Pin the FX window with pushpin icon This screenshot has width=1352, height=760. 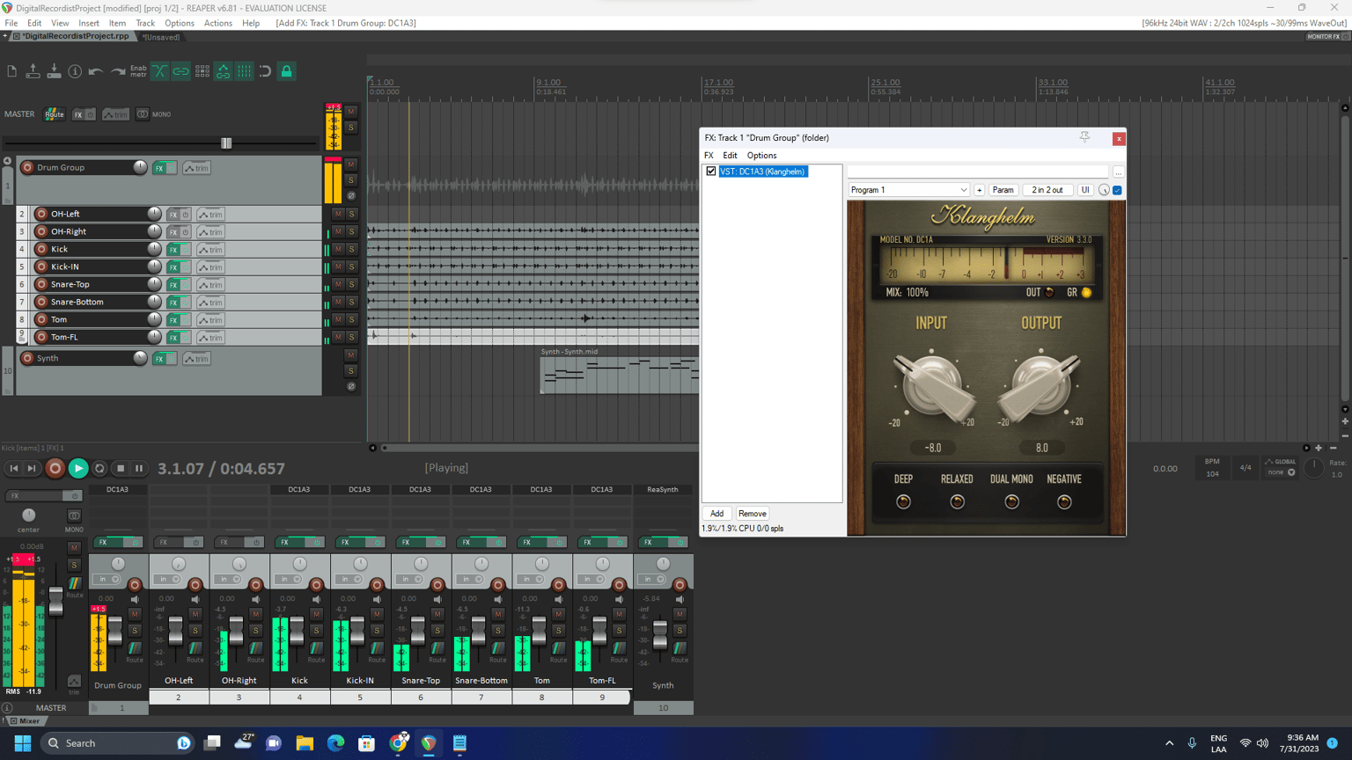(x=1084, y=137)
